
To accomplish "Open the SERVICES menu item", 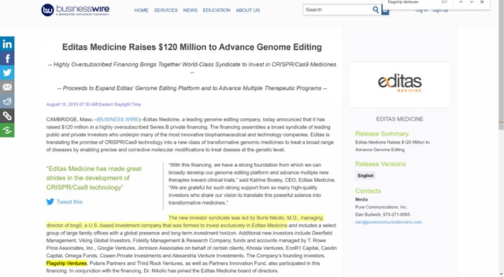I will (x=166, y=10).
